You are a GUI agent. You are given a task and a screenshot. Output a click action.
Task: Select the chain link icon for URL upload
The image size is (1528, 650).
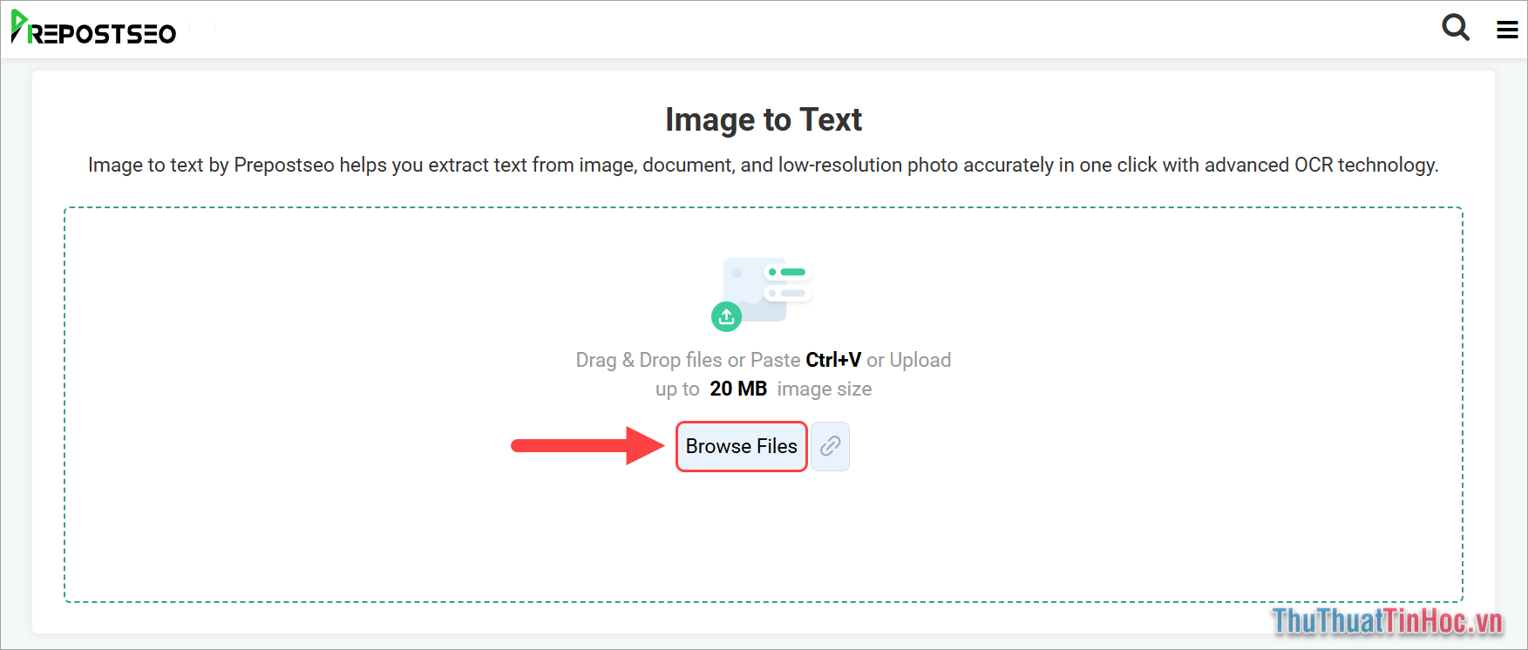829,446
